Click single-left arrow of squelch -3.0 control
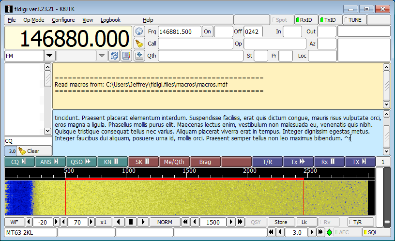Viewport: 395px width, 241px height. [280, 232]
